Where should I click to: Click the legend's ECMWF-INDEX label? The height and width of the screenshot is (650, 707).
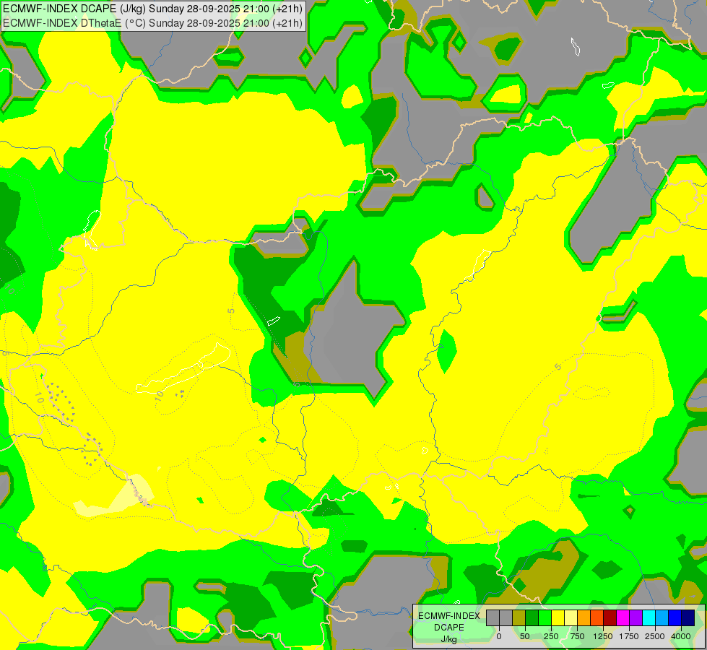tap(449, 616)
